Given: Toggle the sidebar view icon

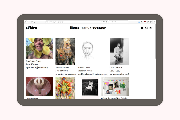Looking at the screenshot, I should (x=148, y=22).
